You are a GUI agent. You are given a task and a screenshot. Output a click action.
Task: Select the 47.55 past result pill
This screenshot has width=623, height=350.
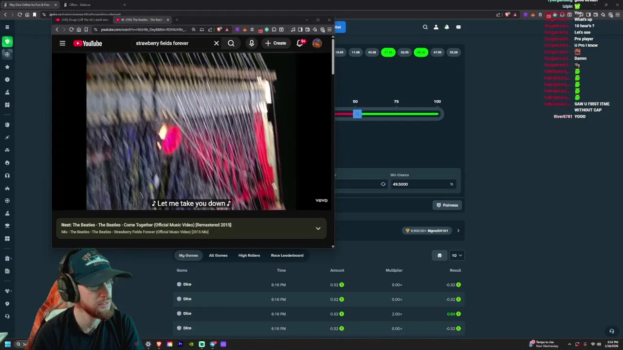pyautogui.click(x=437, y=52)
